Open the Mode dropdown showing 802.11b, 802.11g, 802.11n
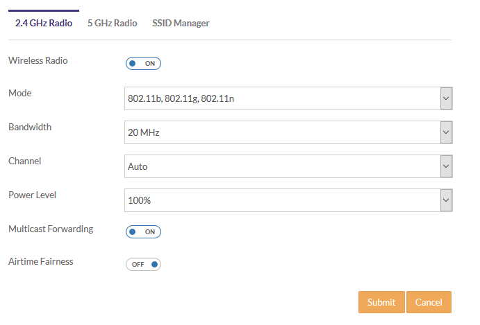Viewport: 480px width, 325px height. click(282, 98)
